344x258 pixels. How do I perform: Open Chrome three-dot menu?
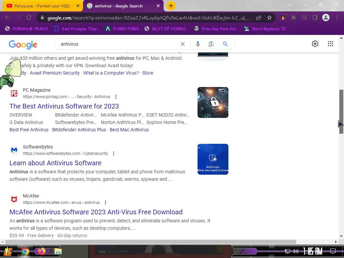tap(337, 17)
